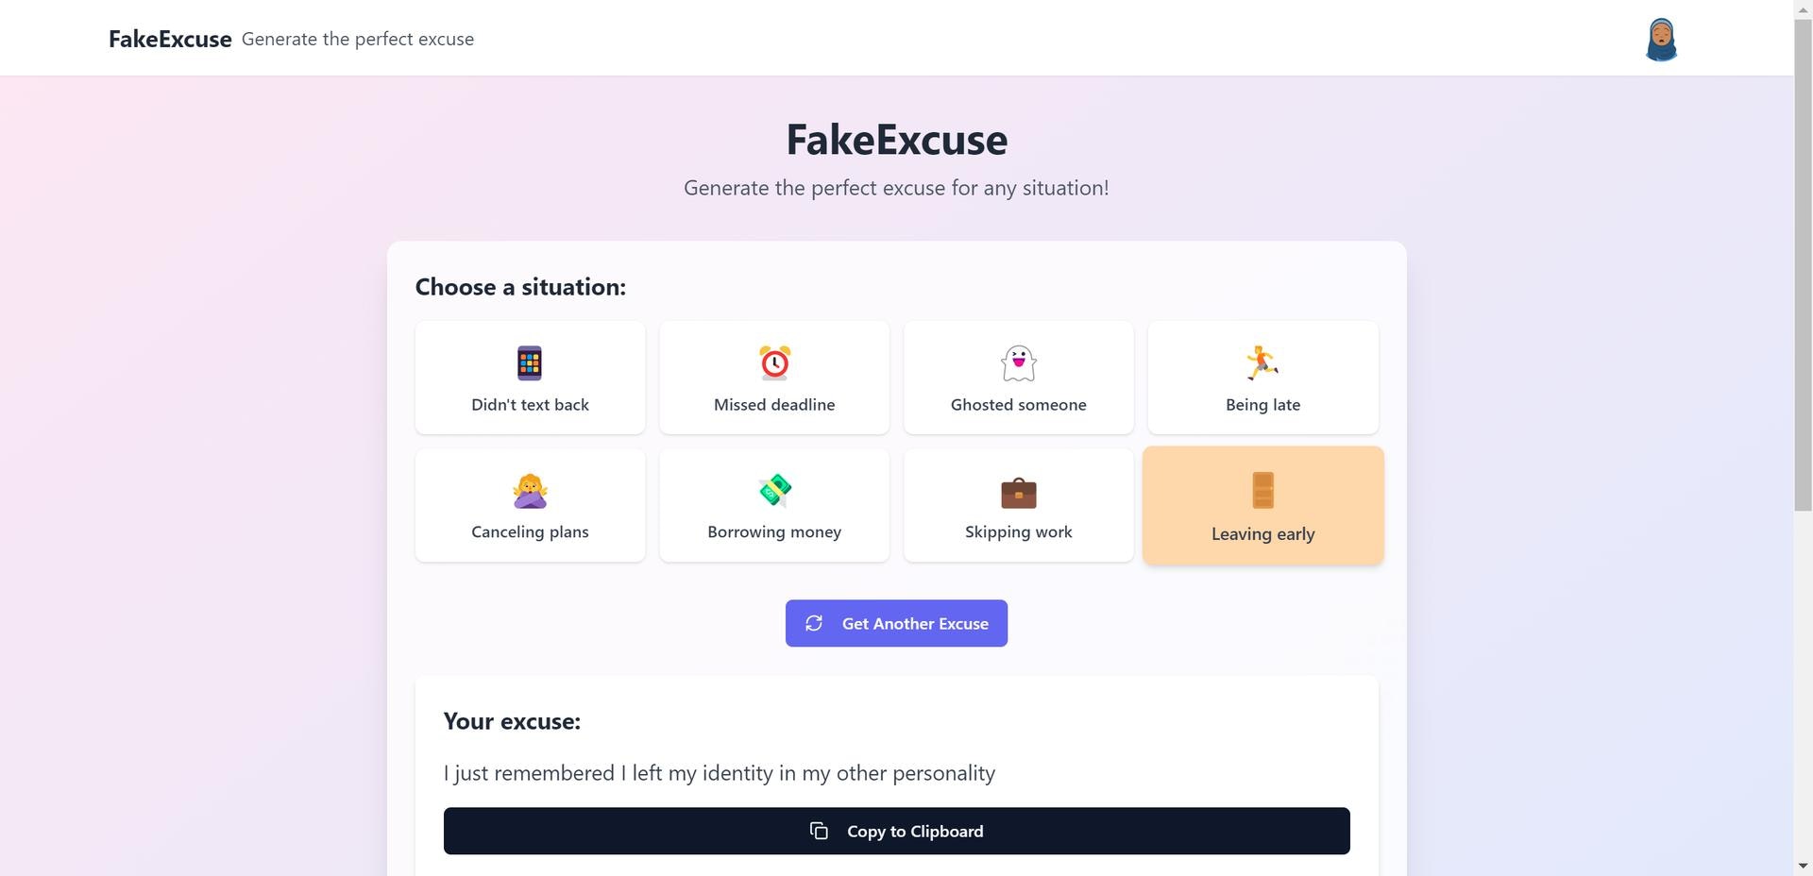1813x876 pixels.
Task: Click the money icon on "Borrowing money"
Action: 773,490
